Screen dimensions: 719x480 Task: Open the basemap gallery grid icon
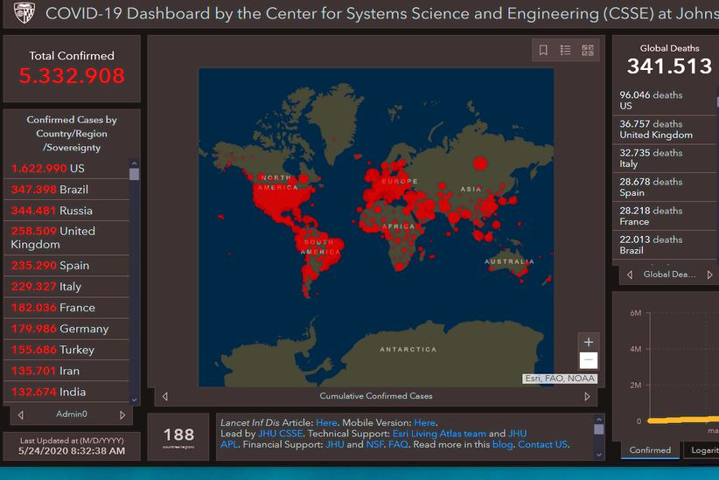tap(587, 51)
